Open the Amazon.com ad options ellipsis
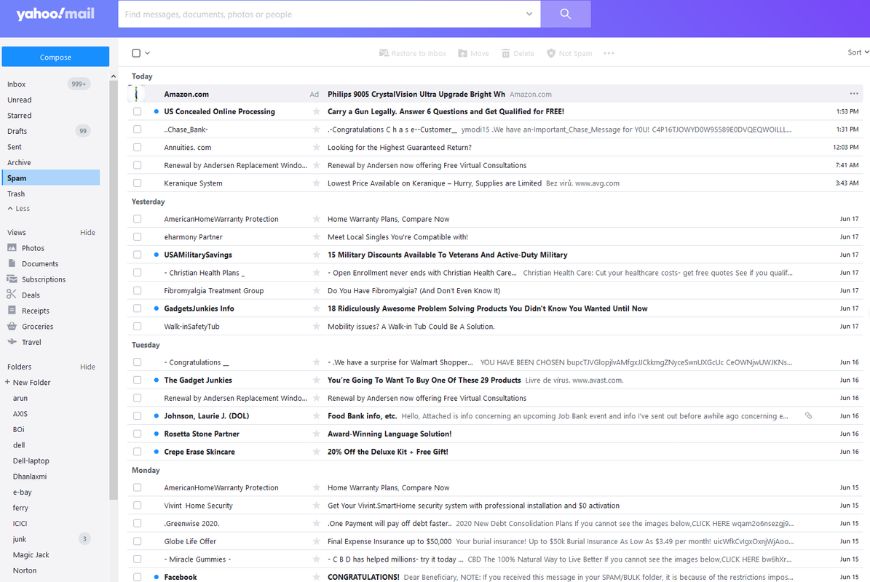870x582 pixels. 854,94
